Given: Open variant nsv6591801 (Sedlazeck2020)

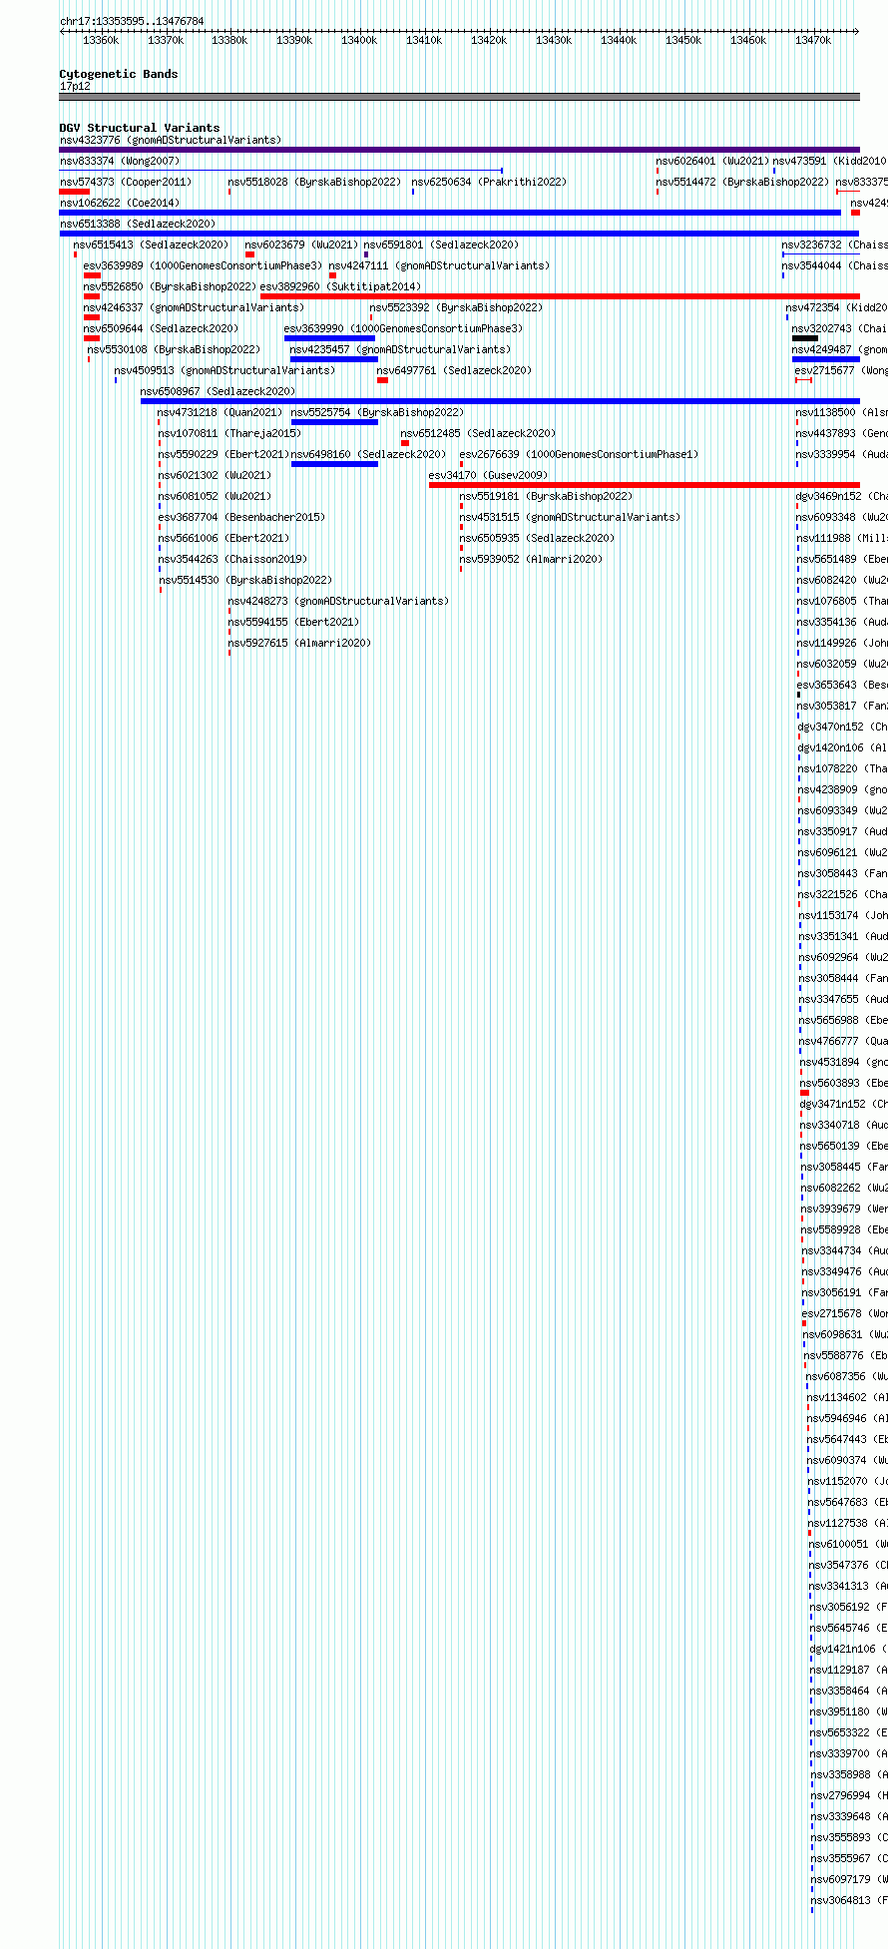Looking at the screenshot, I should pos(442,244).
